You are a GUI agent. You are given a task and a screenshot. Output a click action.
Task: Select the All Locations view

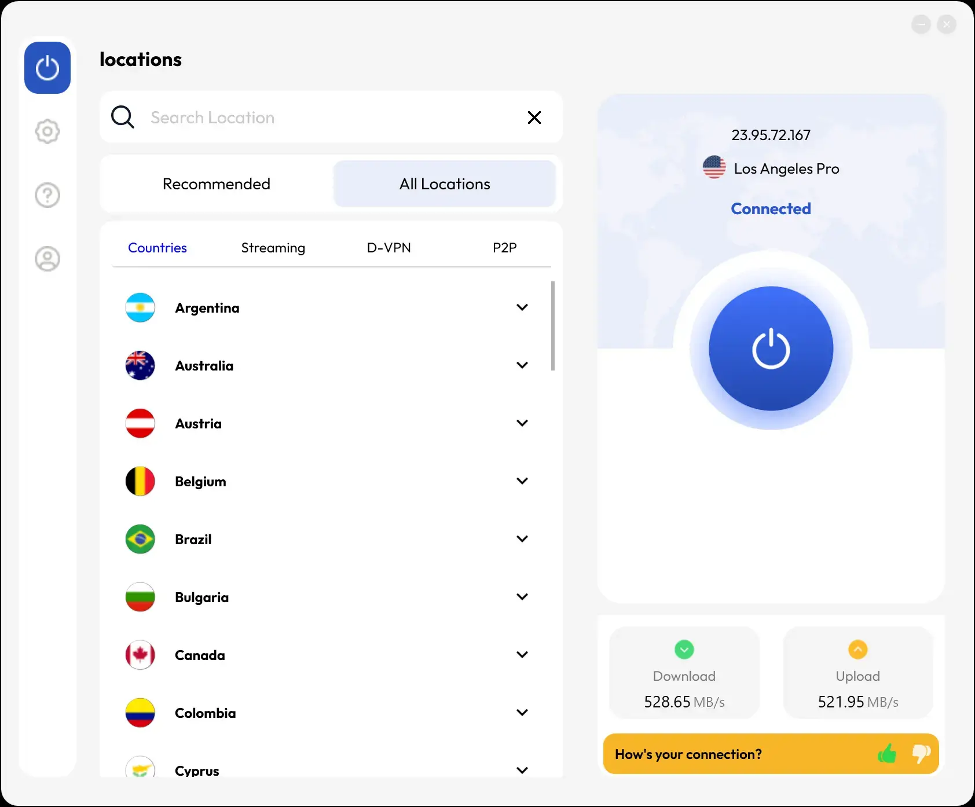pyautogui.click(x=445, y=184)
